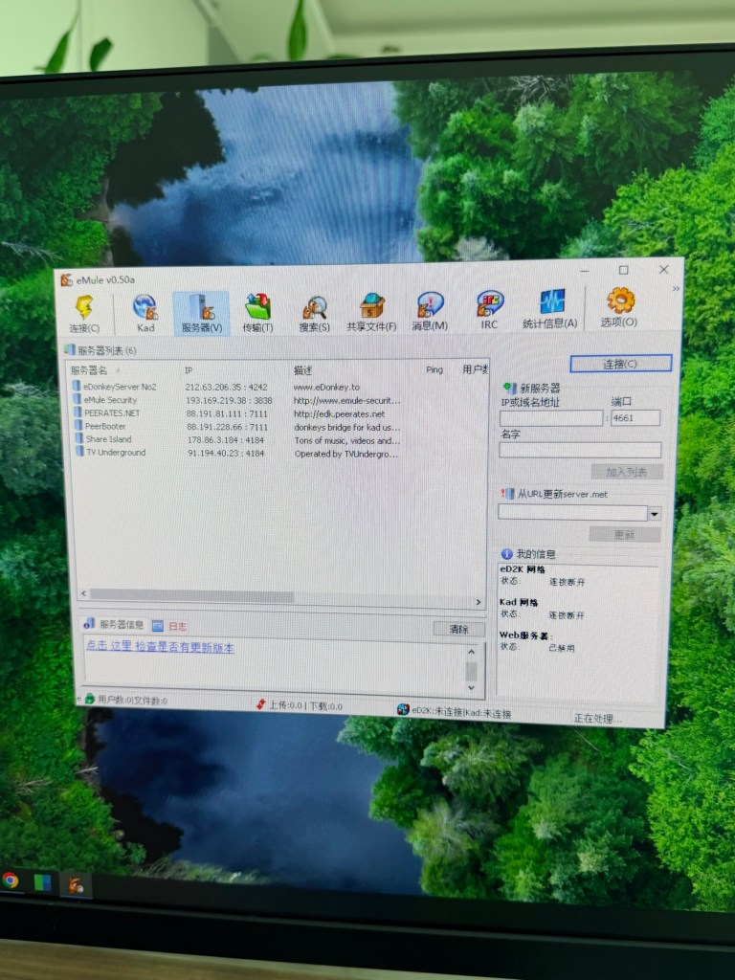The image size is (735, 980).
Task: Click the large 连接(C) connect button
Action: point(620,364)
